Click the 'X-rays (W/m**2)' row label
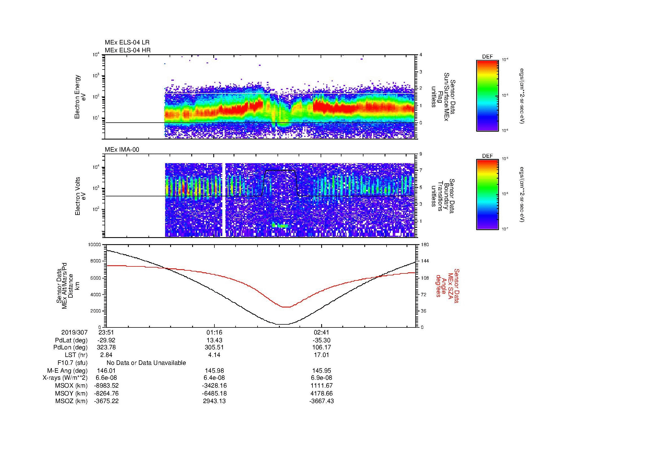Screen dimensions: 659x465 click(x=65, y=378)
